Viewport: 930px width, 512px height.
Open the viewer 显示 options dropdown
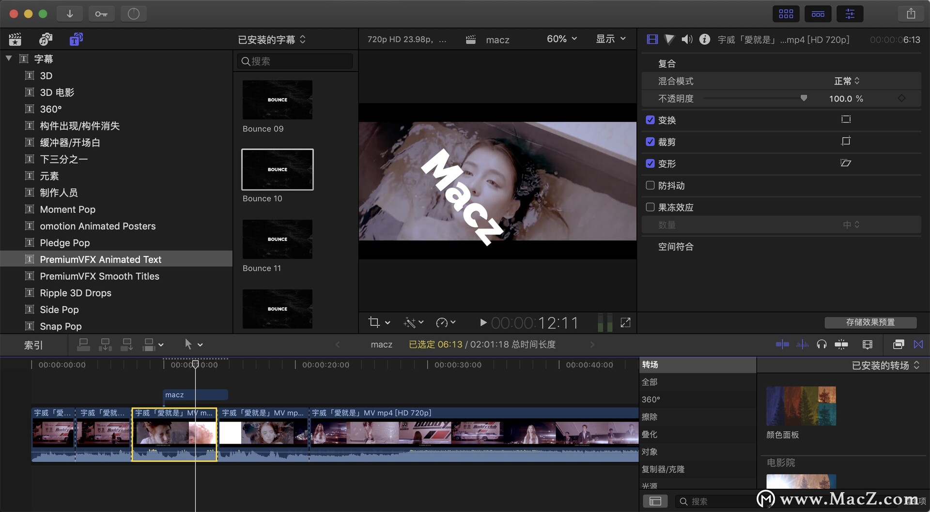point(611,39)
